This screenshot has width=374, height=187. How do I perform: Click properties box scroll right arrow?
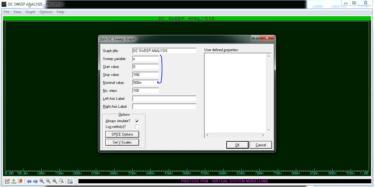pos(263,135)
